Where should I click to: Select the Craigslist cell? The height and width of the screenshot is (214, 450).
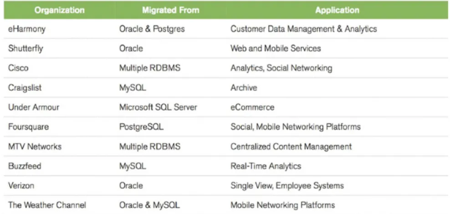point(25,88)
